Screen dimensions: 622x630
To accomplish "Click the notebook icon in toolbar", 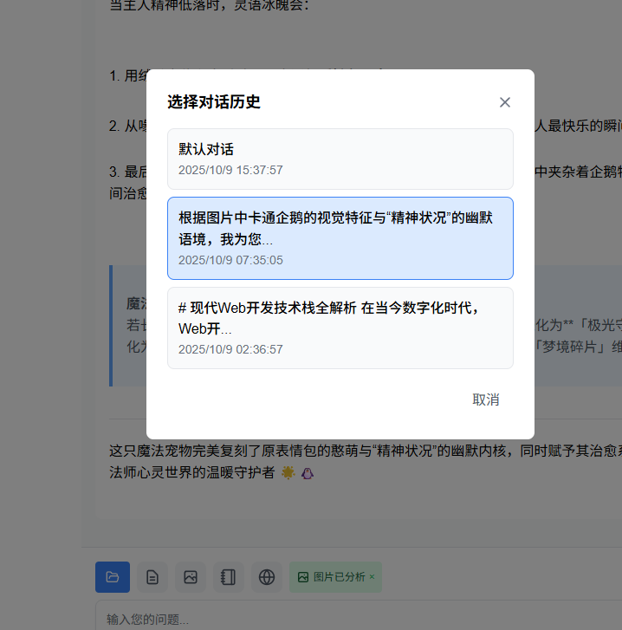I will pos(228,577).
